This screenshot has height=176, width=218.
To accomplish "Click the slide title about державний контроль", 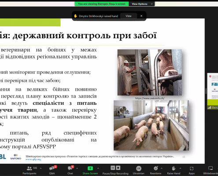I will pos(78,36).
